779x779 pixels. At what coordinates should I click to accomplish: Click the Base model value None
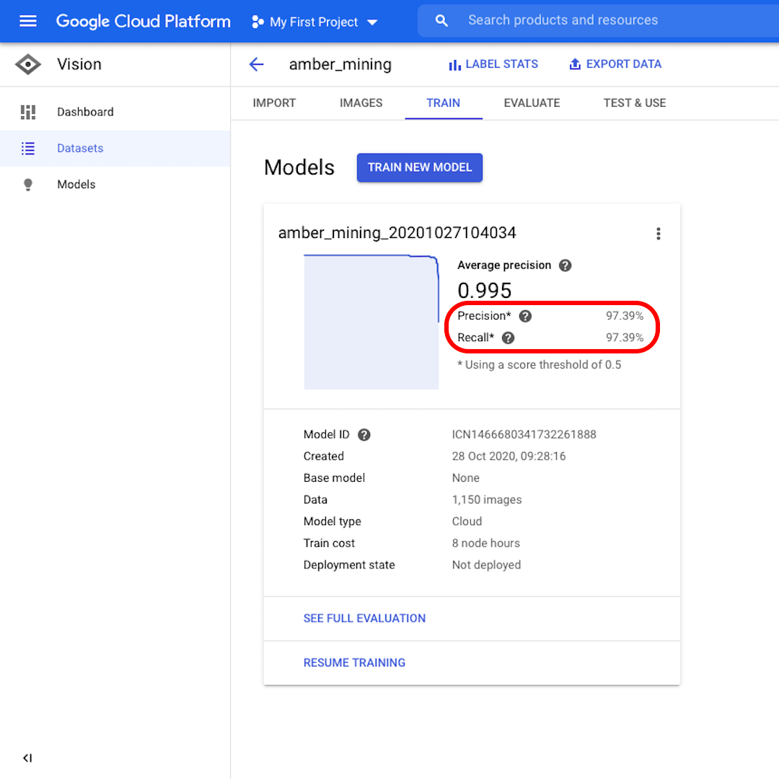(x=465, y=478)
